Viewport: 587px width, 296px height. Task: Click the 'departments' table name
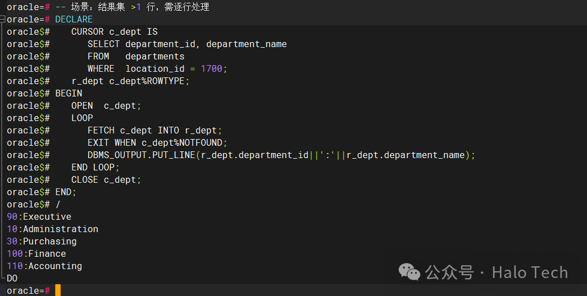[x=155, y=57]
